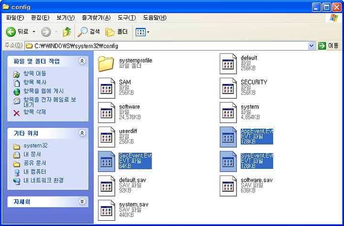Open 공유 문서 in other places

35,163
